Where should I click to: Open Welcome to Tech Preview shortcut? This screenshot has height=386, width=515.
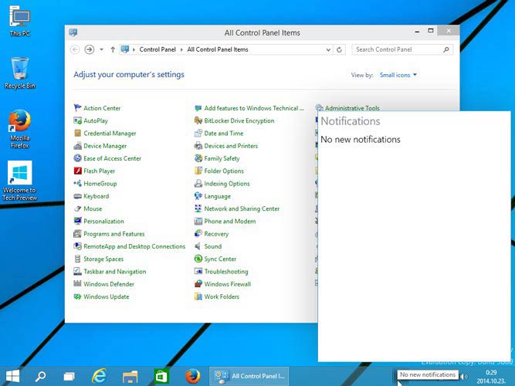pyautogui.click(x=20, y=181)
